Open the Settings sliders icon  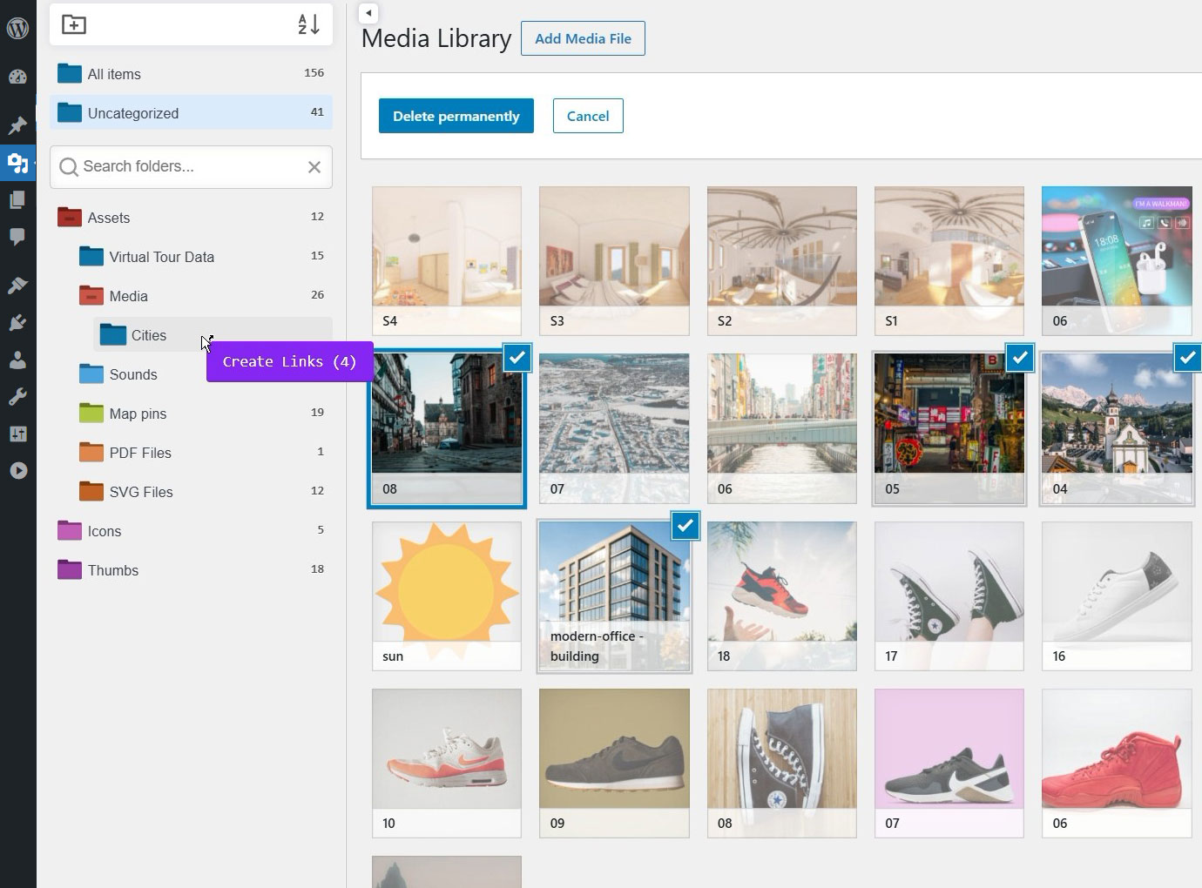click(17, 434)
